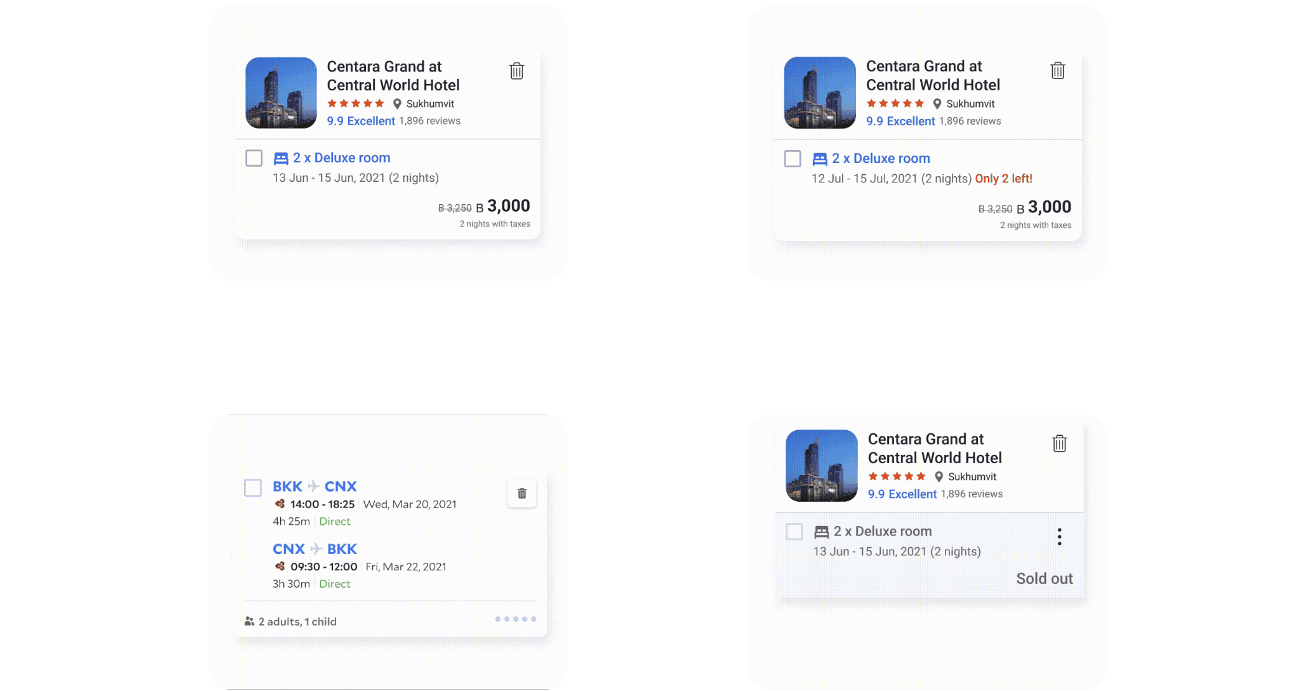Image resolution: width=1316 pixels, height=691 pixels.
Task: Open 2 x Deluxe room link with Only 2 left
Action: coord(881,159)
